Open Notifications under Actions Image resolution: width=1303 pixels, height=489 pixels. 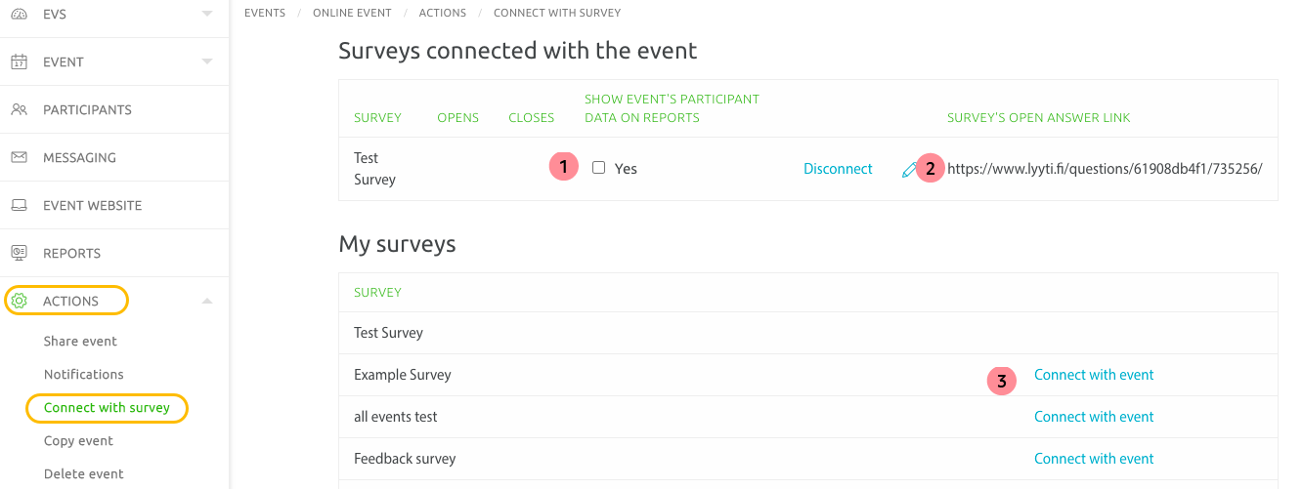point(83,375)
